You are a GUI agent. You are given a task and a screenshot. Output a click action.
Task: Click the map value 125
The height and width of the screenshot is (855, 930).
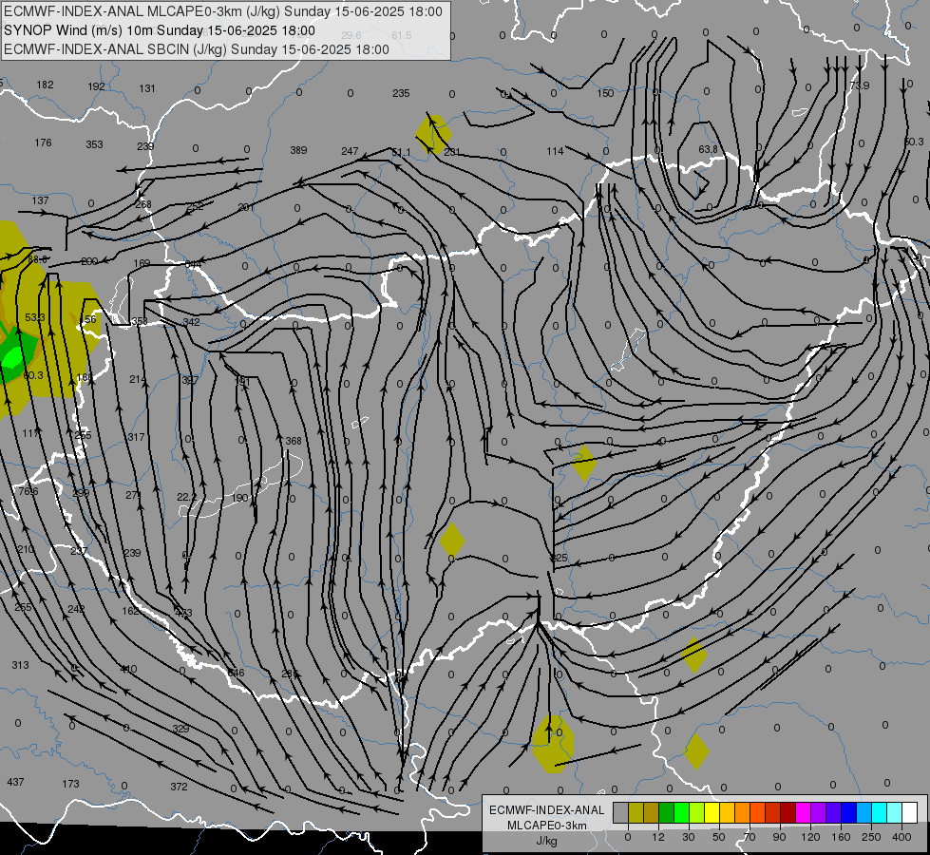(559, 558)
